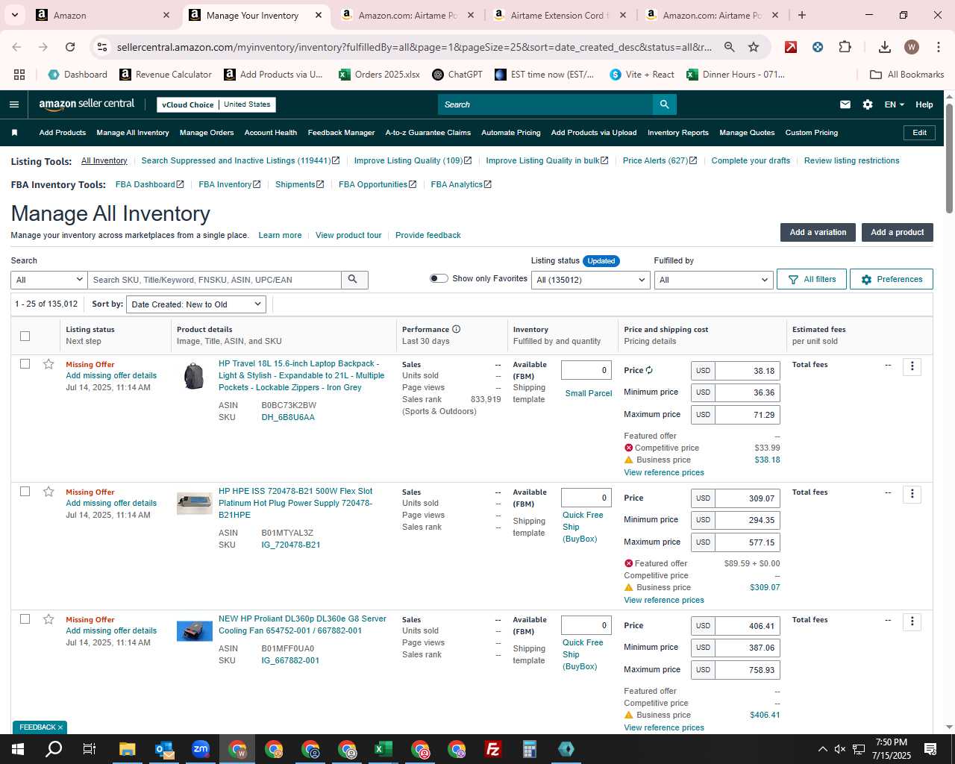Click SKU link DH_6B8U6AA
Screen dimensions: 955x764
(x=288, y=417)
